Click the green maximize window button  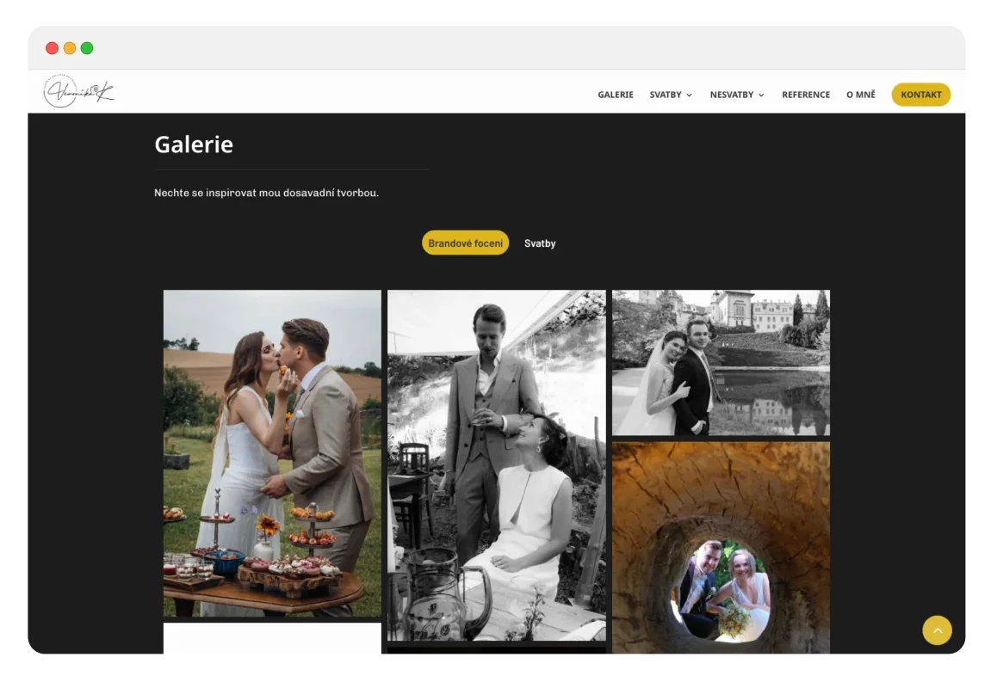coord(87,48)
